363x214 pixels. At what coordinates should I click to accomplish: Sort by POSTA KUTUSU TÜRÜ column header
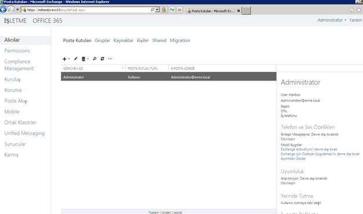[x=147, y=68]
